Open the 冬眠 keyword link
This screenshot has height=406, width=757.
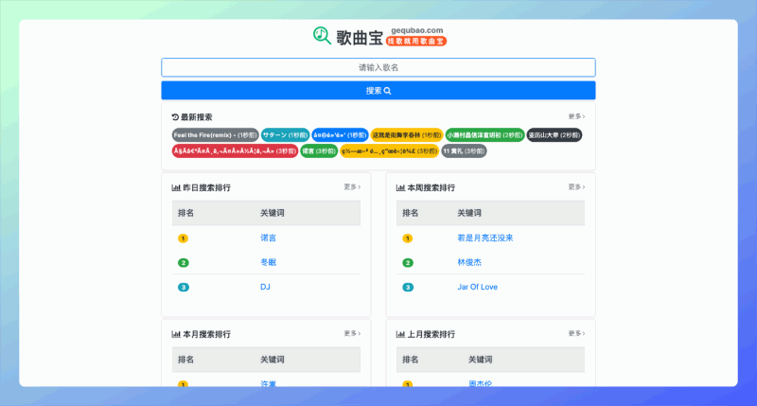click(x=269, y=262)
